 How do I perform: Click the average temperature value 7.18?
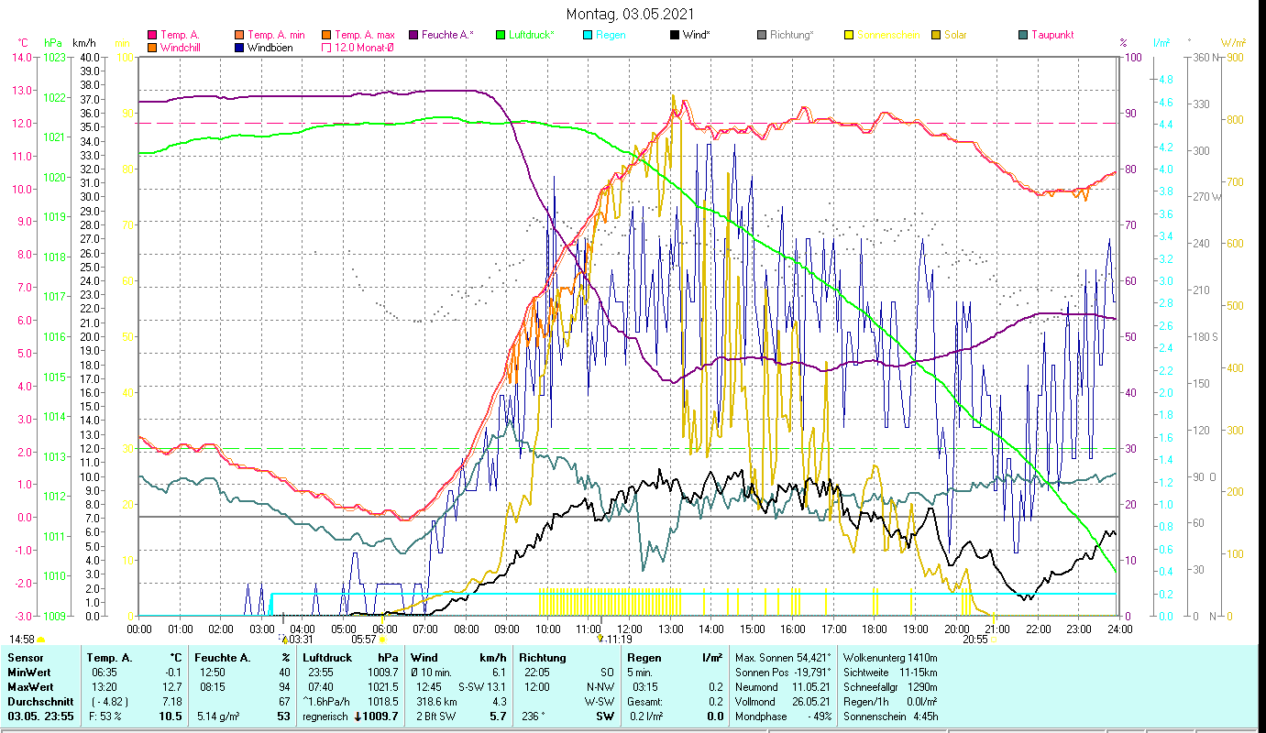(x=172, y=702)
